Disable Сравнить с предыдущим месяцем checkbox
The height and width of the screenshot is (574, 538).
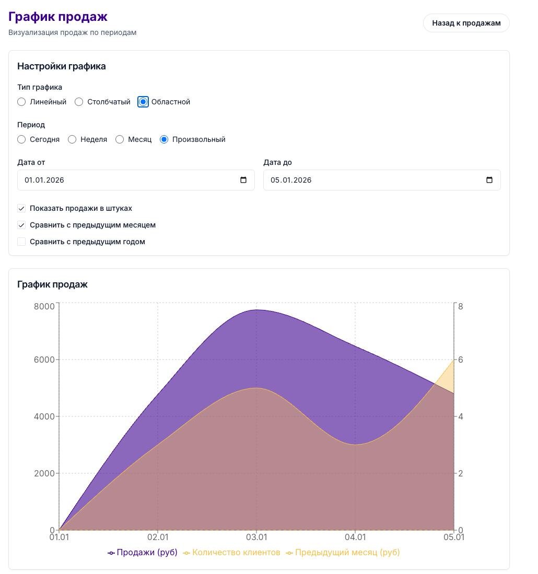(x=21, y=225)
